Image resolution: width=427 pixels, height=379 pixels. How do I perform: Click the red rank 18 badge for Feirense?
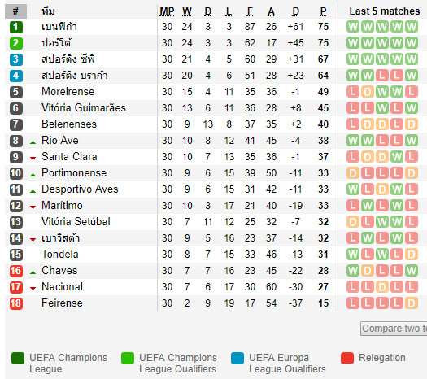coord(15,303)
